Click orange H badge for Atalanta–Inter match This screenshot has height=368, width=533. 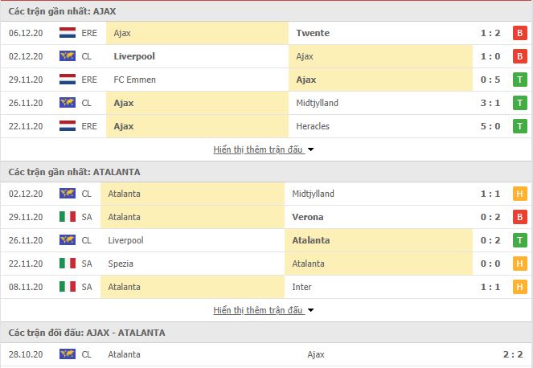[x=519, y=287]
